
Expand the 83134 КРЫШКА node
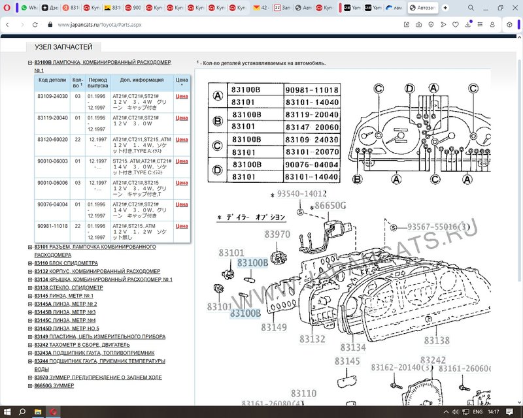30,280
